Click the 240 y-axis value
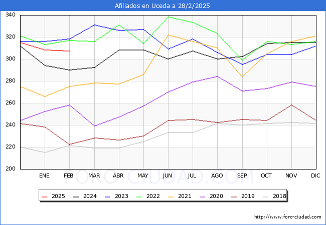The height and width of the screenshot is (225, 326). [x=11, y=124]
